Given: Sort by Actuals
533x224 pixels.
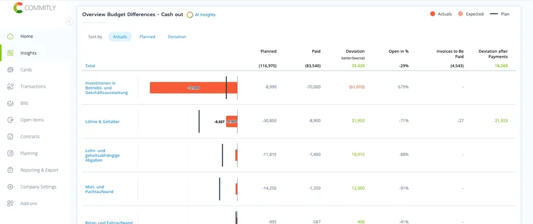Looking at the screenshot, I should 120,36.
